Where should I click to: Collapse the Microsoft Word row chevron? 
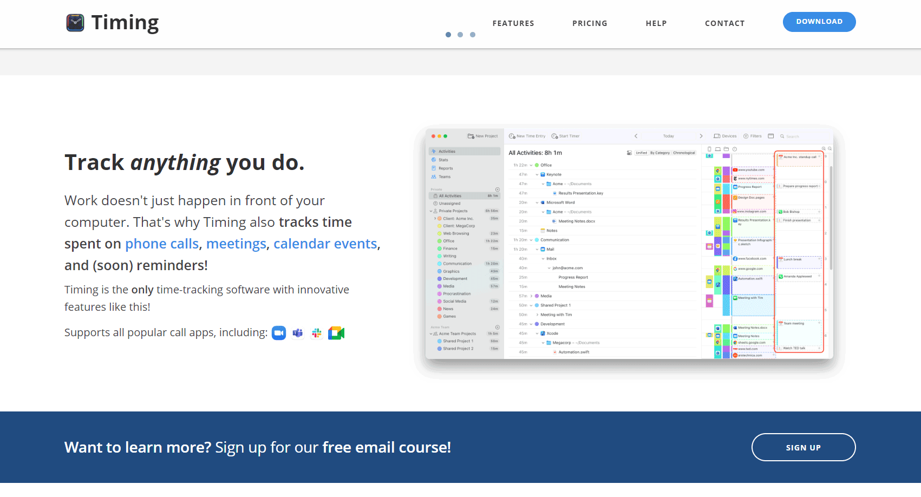pos(537,202)
